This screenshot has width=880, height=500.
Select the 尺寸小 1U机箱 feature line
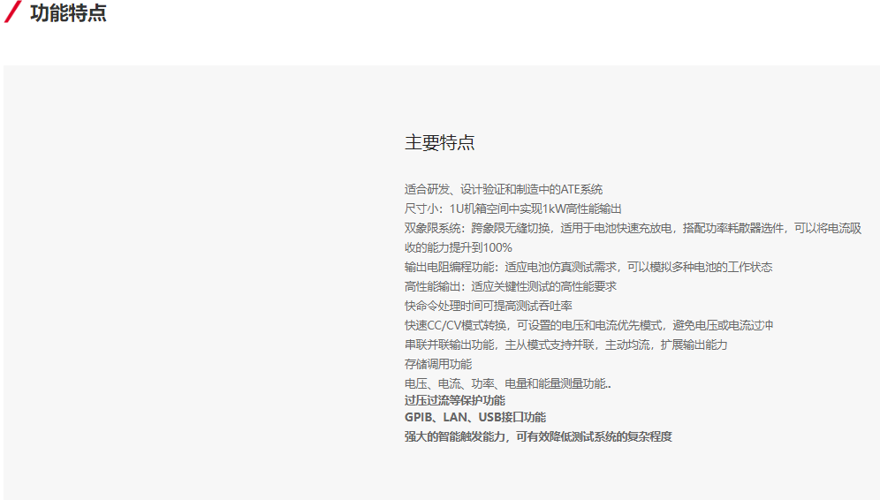pos(512,208)
